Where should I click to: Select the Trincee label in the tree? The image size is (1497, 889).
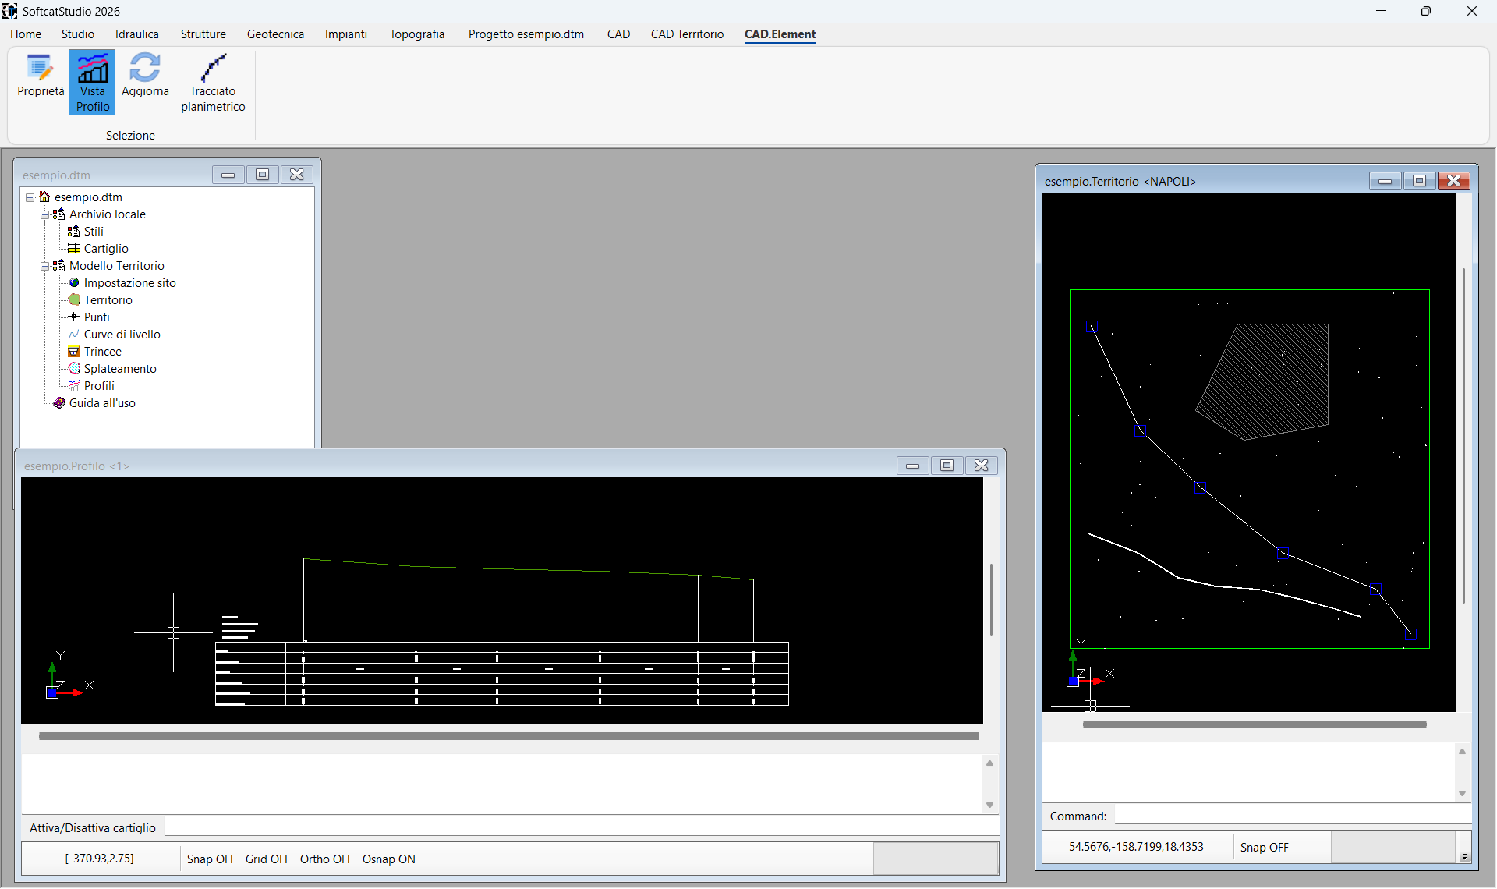point(103,352)
